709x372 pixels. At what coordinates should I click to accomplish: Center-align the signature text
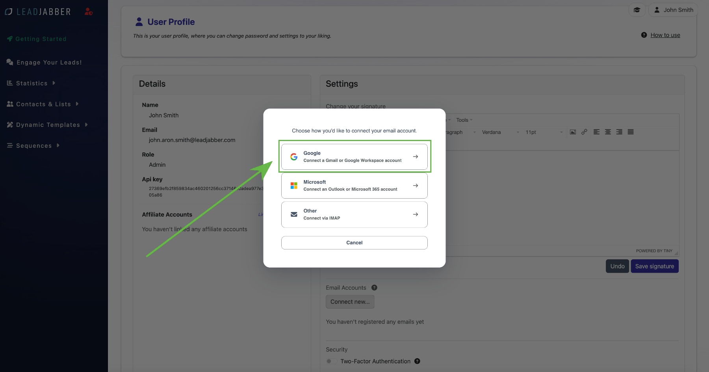click(608, 132)
